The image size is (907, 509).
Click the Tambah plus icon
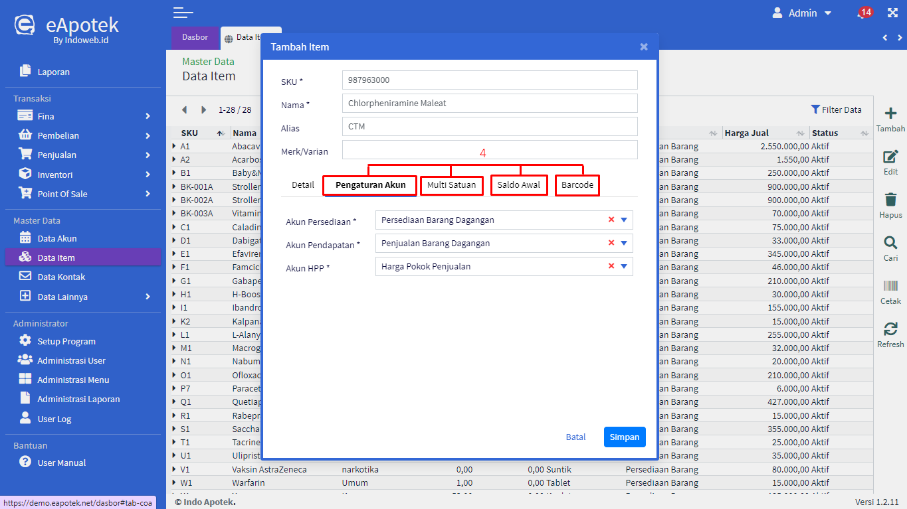click(x=890, y=114)
